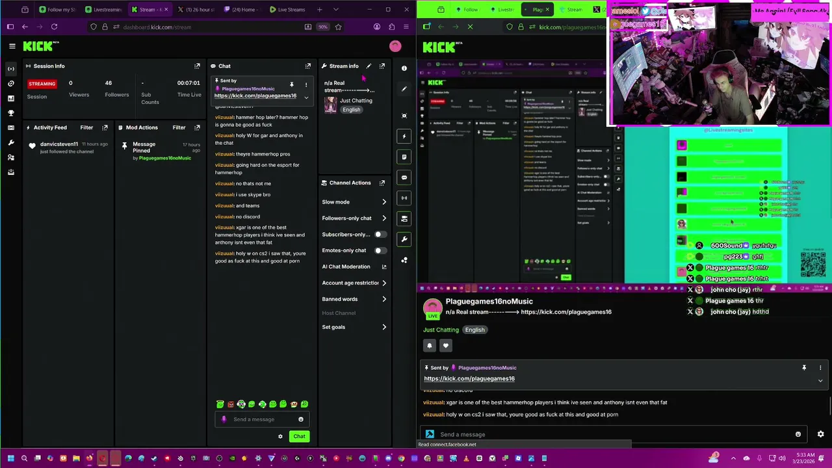Viewport: 832px width, 468px height.
Task: Open the emoji picker on channel page chat
Action: [x=798, y=434]
